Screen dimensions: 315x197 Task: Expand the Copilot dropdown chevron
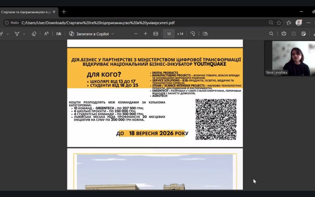[113, 34]
